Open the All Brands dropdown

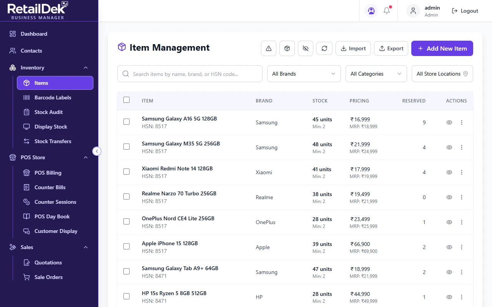pos(304,74)
